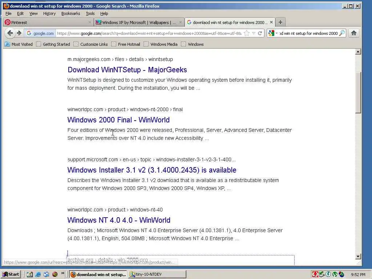Switch to tiny-10-NTDEV taskbar window
The width and height of the screenshot is (372, 279).
157,275
